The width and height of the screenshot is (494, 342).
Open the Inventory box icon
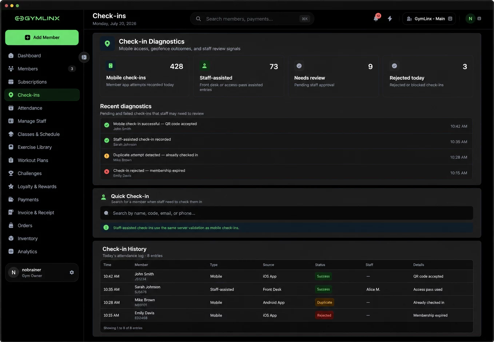coord(11,239)
